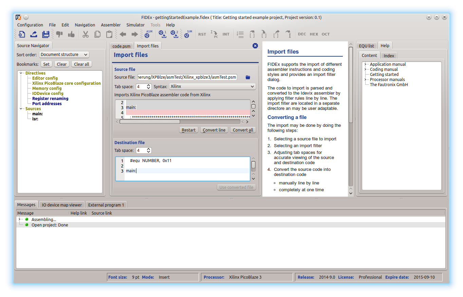Save project with the floppy disk icon
This screenshot has width=463, height=297.
[46, 34]
